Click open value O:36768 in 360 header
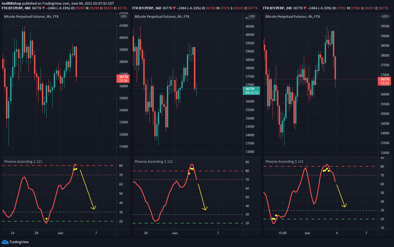 (x=209, y=8)
